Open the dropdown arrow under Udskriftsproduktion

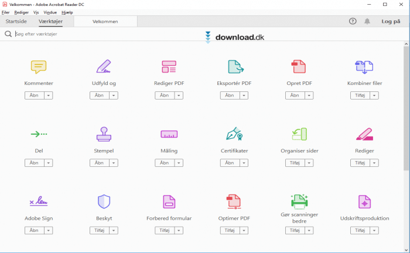(x=374, y=230)
